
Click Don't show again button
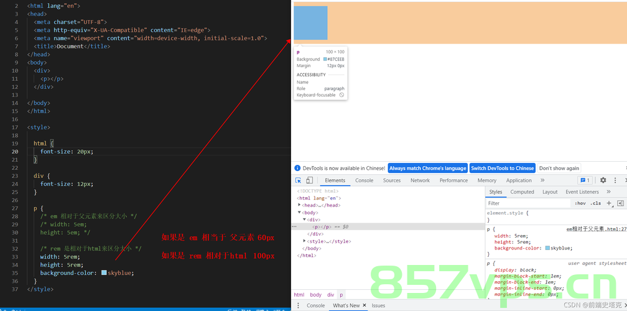(559, 169)
